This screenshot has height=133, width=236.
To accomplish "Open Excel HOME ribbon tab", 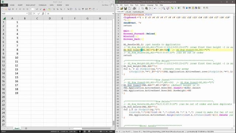I will [x=12, y=5].
